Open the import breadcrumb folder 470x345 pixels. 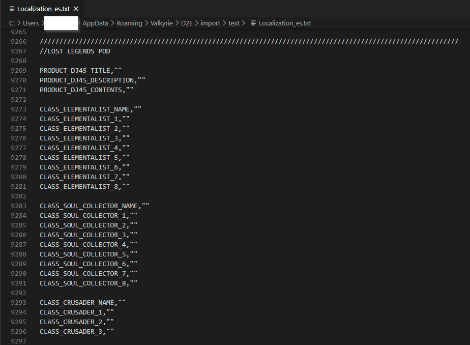coord(211,23)
